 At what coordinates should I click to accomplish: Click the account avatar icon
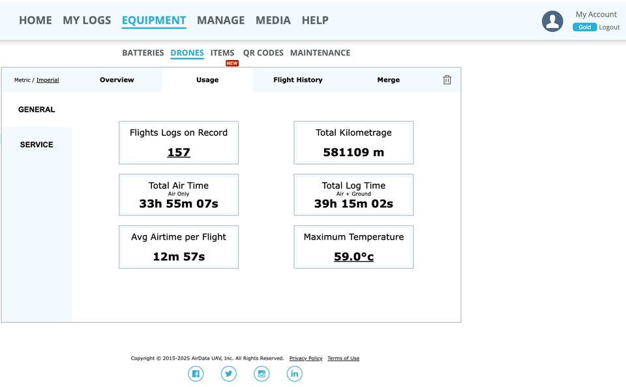point(552,21)
